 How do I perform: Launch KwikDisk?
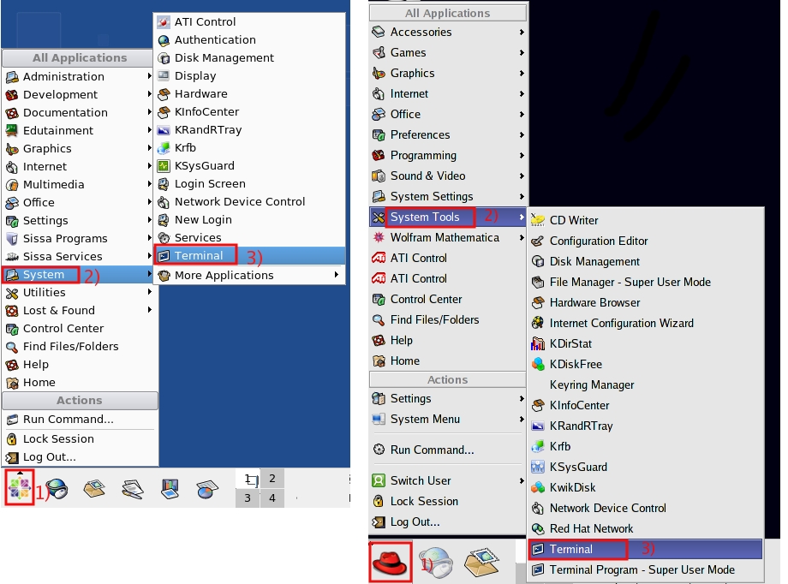646,487
